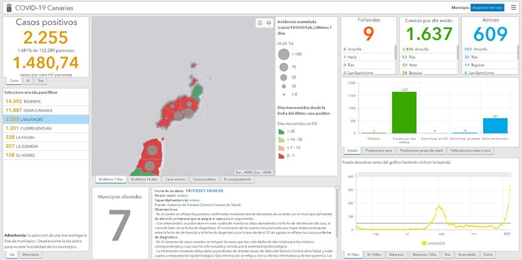Screen dimensions: 522x260
Task: Open the hamburger menu in the header
Action: [513, 8]
